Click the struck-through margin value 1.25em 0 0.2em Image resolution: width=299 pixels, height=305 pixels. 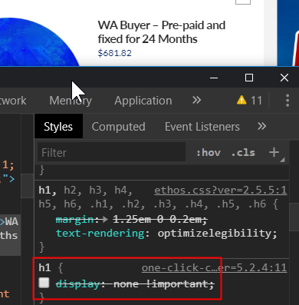(158, 220)
